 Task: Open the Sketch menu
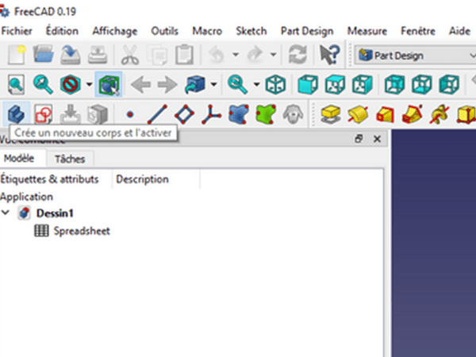click(251, 31)
